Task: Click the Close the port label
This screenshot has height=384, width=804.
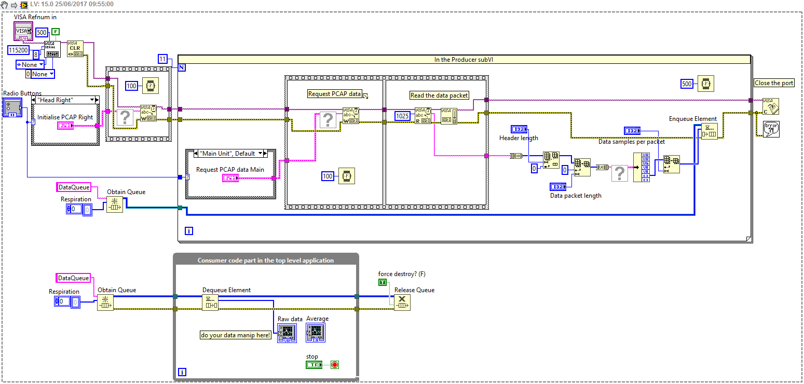Action: pos(774,83)
